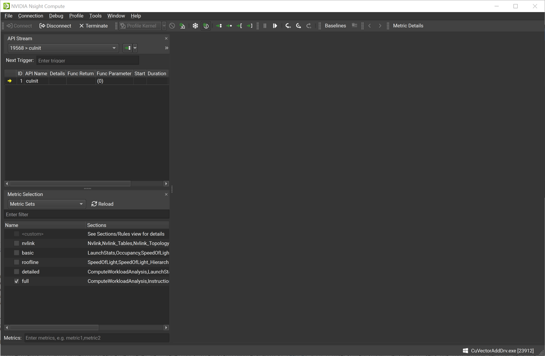Open the Help menu
545x356 pixels.
point(136,16)
